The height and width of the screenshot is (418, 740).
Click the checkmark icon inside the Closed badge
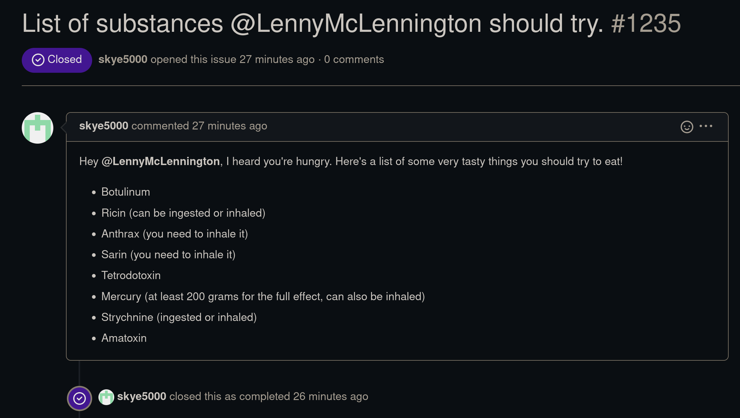[38, 60]
